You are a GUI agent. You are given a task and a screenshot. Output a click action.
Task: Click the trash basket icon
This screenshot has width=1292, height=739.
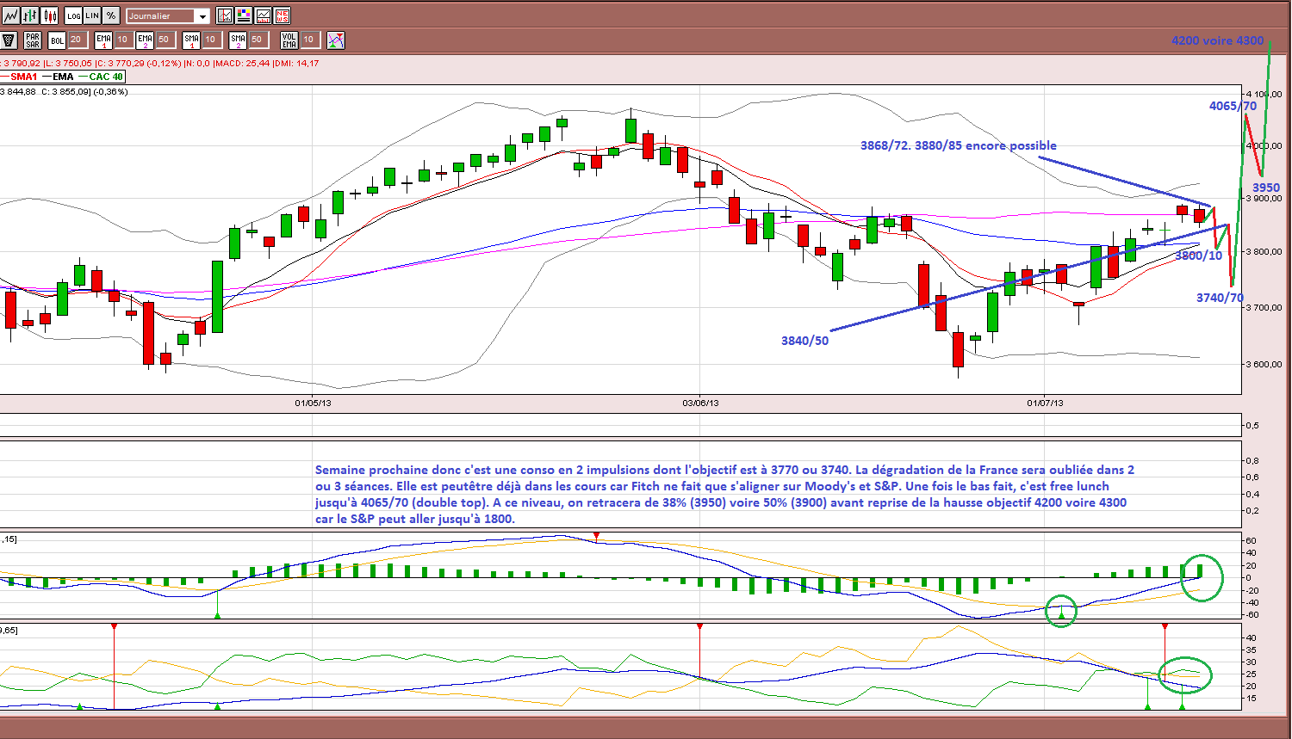coord(9,40)
